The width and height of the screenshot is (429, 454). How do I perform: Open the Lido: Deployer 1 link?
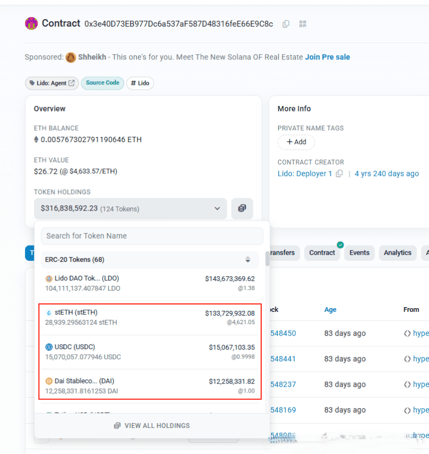point(305,173)
